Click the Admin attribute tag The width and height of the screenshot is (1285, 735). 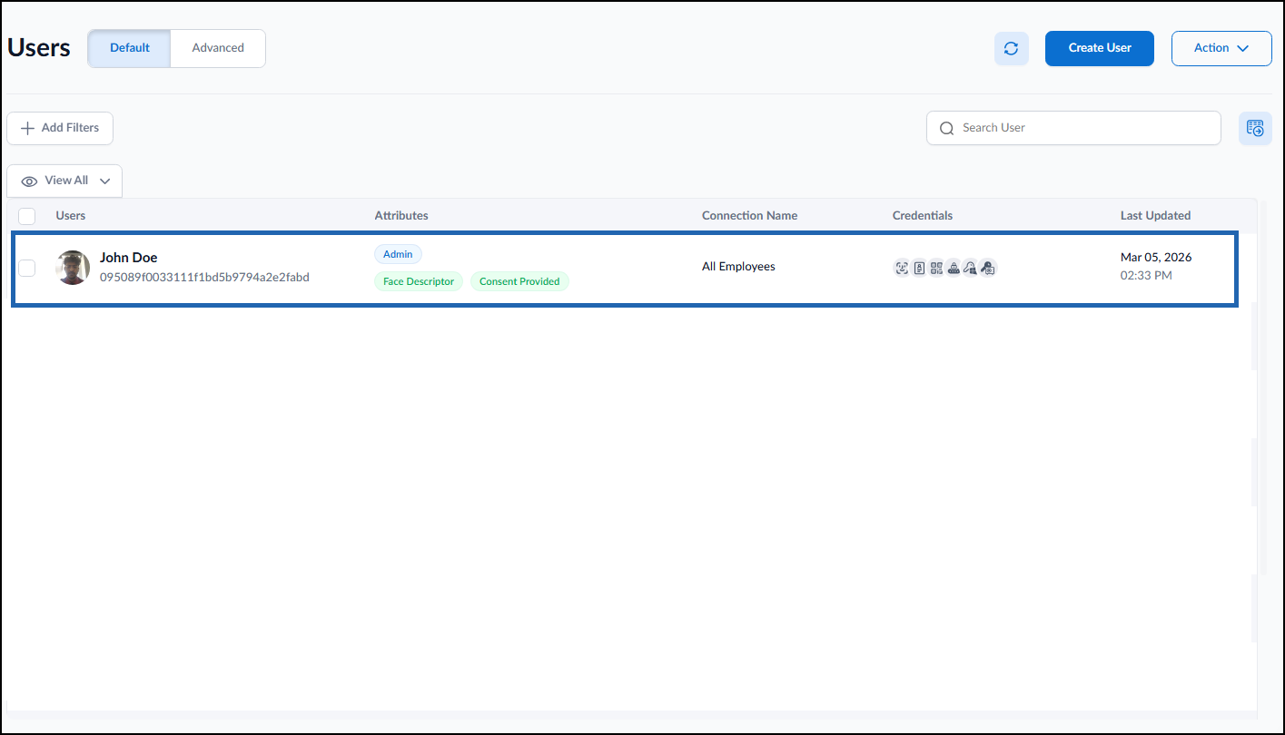pyautogui.click(x=398, y=255)
